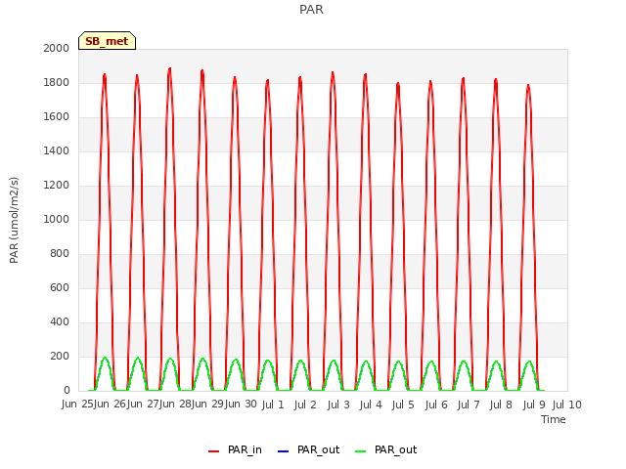Click the green PAR_out peak near Jul 9
Viewport: 626px width, 469px height.
pyautogui.click(x=529, y=362)
